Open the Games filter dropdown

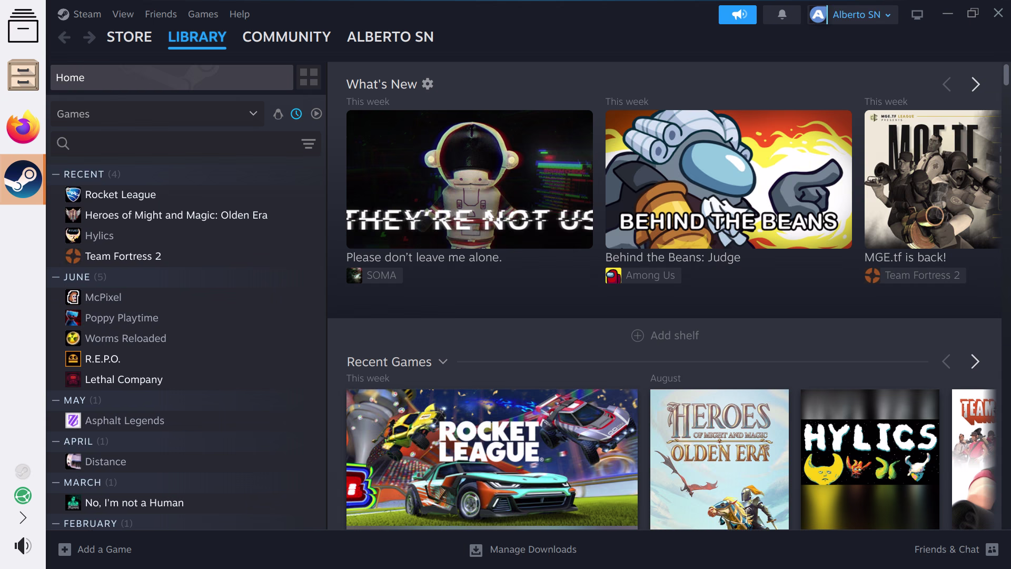click(x=157, y=114)
